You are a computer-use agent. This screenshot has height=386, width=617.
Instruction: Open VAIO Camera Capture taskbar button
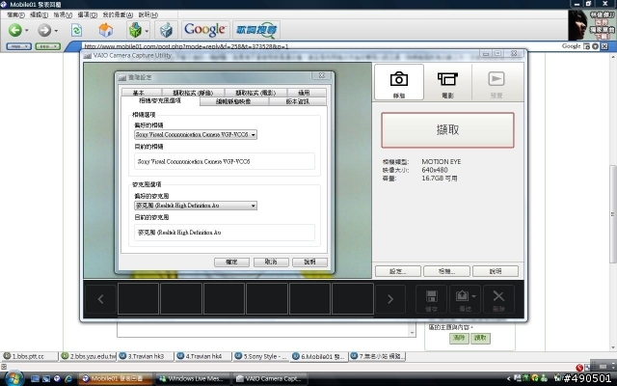pyautogui.click(x=270, y=379)
